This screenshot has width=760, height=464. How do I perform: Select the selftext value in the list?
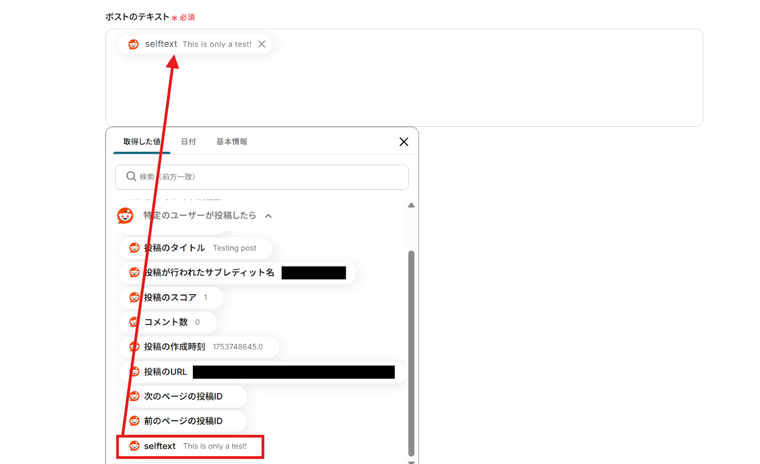pos(190,446)
